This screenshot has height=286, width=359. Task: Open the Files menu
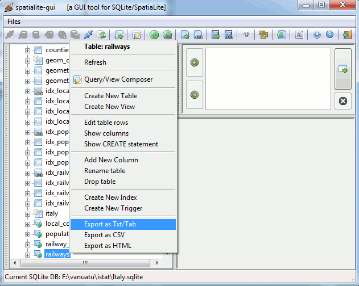14,22
